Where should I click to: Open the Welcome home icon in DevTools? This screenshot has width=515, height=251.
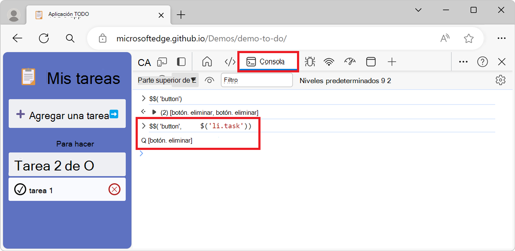pos(207,62)
